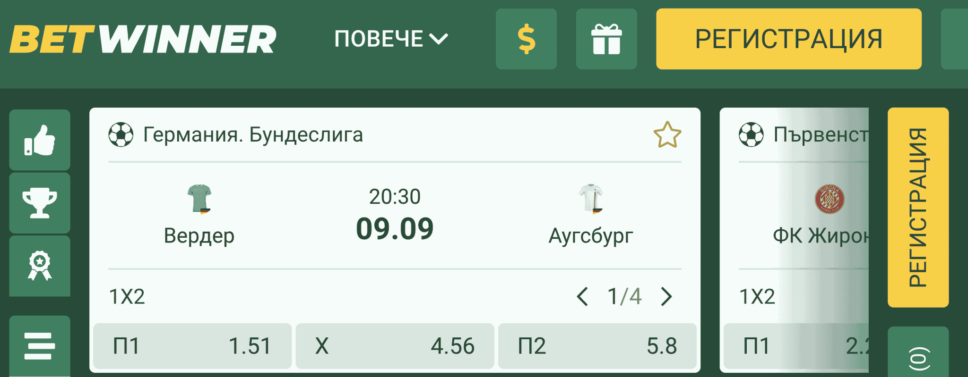
Task: Click the yellow РЕГИСТРАЦИЯ header button
Action: coord(788,39)
